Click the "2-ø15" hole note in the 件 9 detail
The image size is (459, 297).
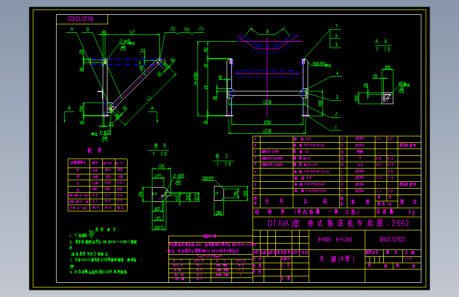(x=179, y=176)
